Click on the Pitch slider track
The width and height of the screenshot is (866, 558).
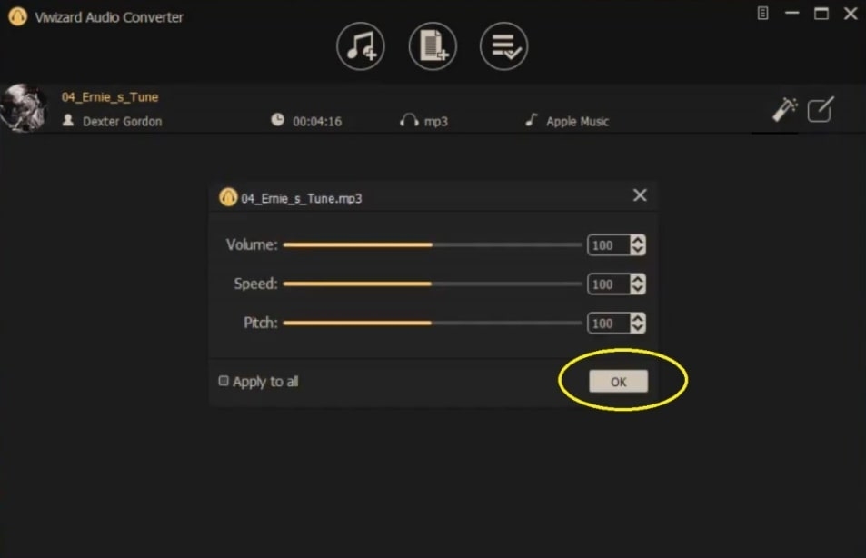point(432,324)
